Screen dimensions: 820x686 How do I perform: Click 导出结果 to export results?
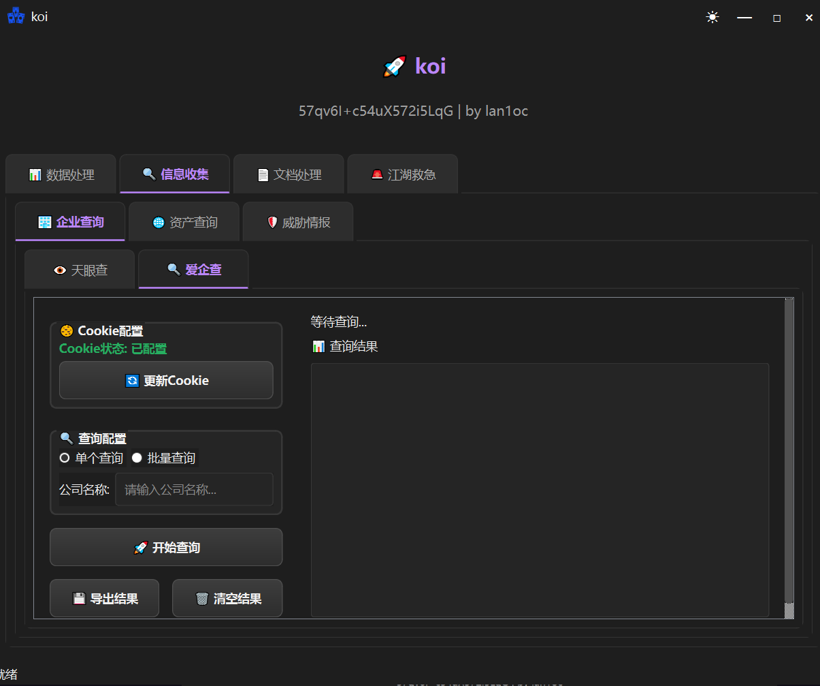click(105, 599)
